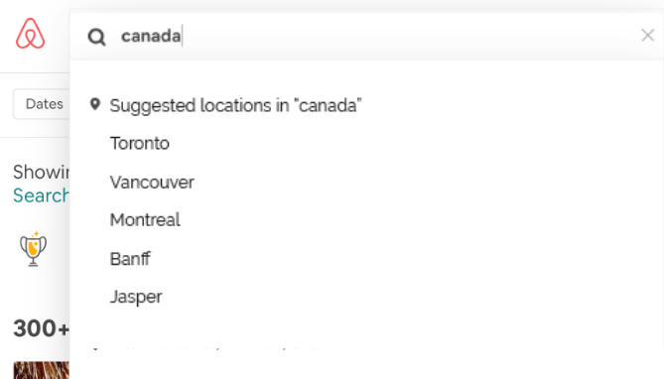The height and width of the screenshot is (379, 664).
Task: Click the typed word 'canada'
Action: (151, 36)
